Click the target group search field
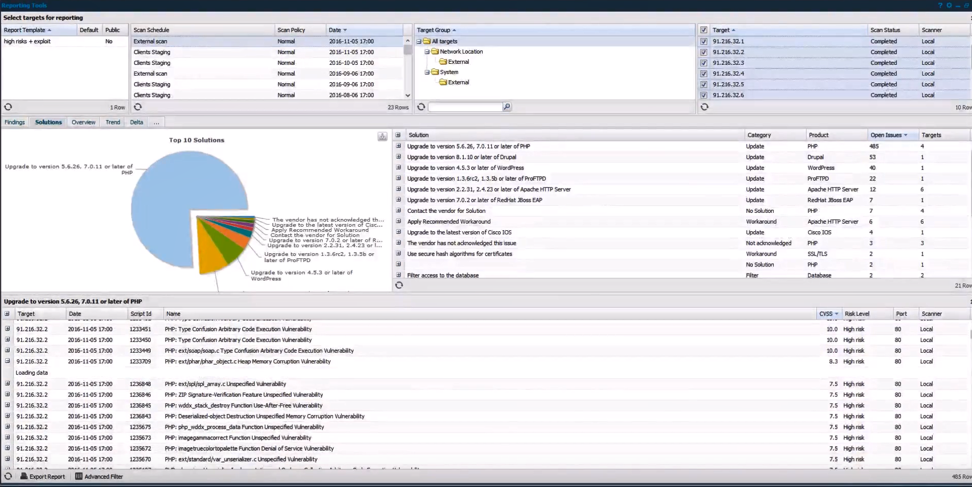Screen dimensions: 972x487 (465, 107)
